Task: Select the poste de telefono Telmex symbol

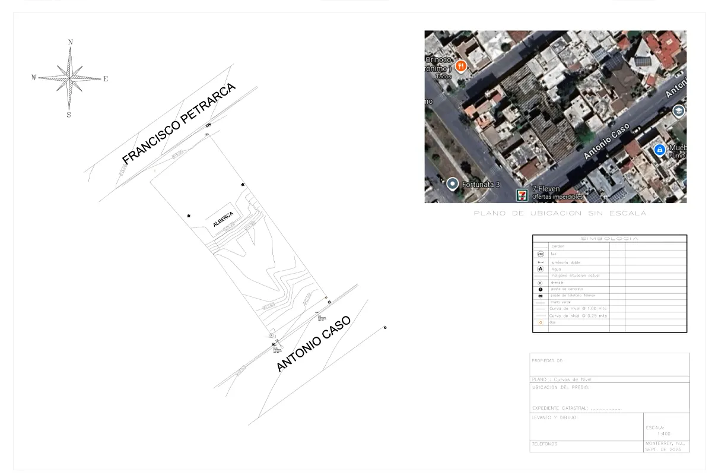Action: (540, 296)
